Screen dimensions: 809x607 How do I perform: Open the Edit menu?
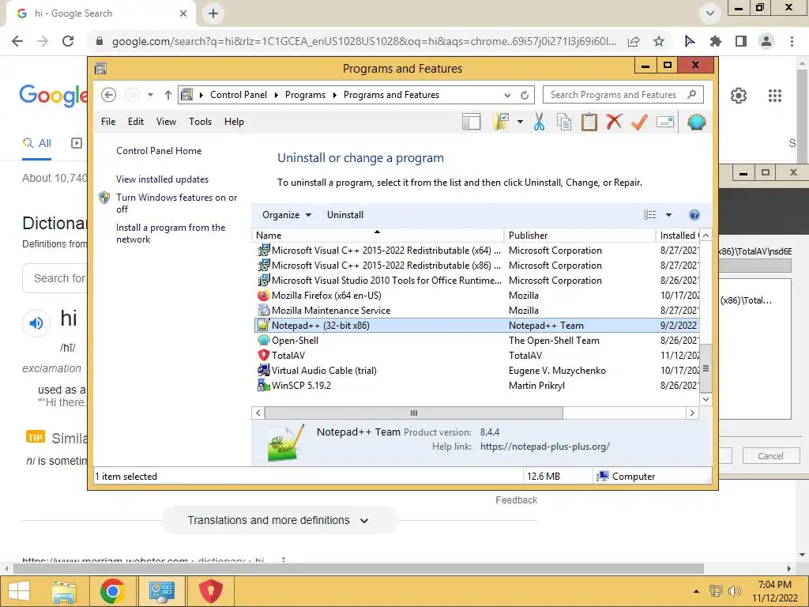[136, 122]
